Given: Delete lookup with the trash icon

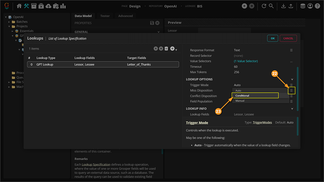Looking at the screenshot, I should [x=166, y=48].
